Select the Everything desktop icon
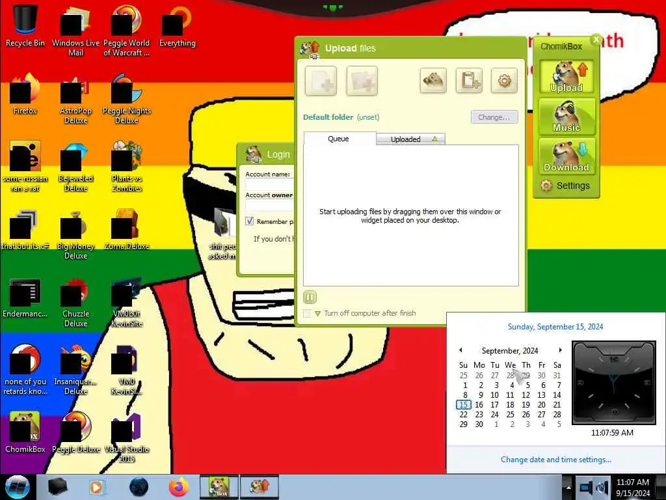This screenshot has height=500, width=666. 177,25
